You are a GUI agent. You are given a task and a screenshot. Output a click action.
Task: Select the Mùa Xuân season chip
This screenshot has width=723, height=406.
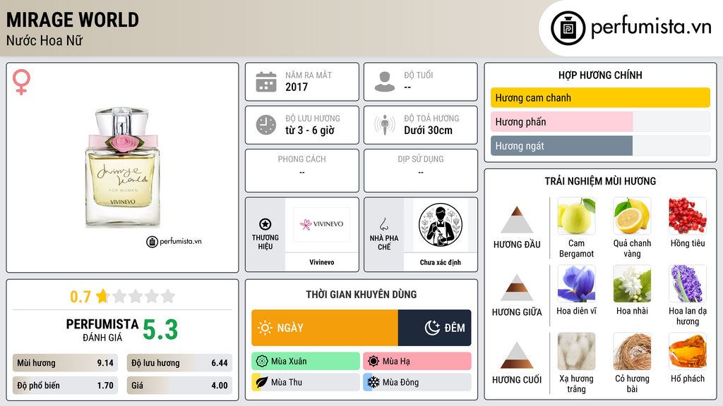pos(306,362)
